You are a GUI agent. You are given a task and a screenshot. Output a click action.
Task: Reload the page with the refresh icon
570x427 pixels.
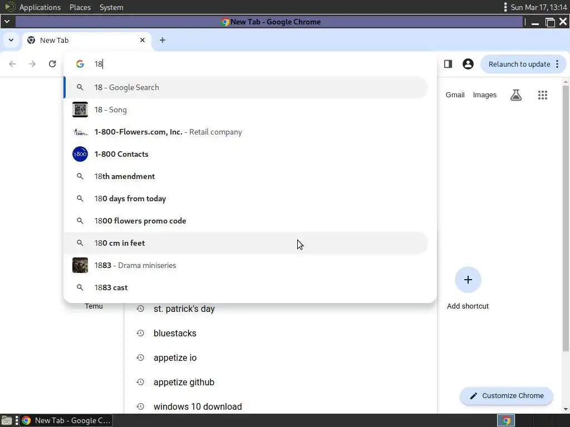[52, 64]
